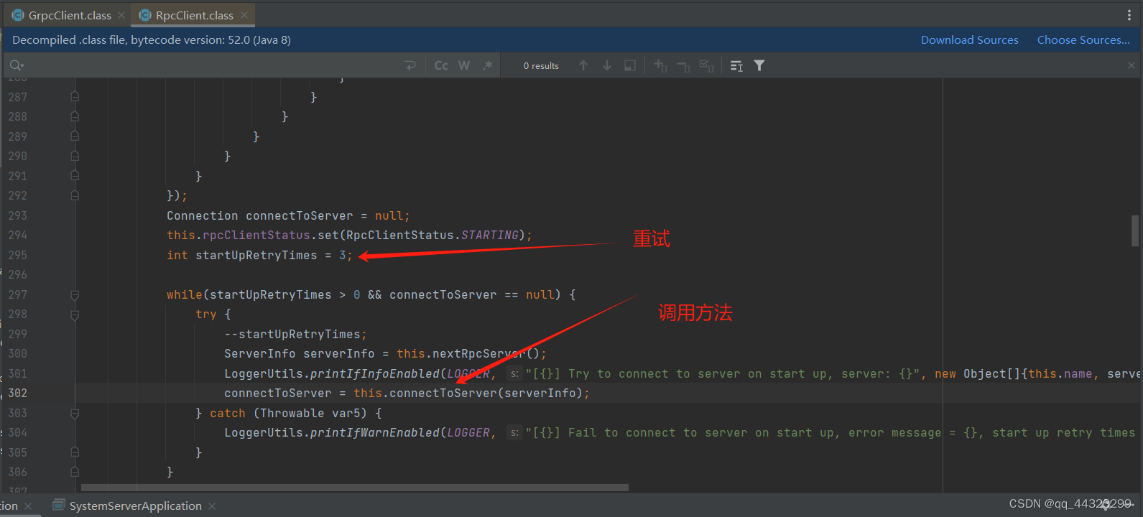The width and height of the screenshot is (1143, 517).
Task: Collapse the try block at line 298
Action: coord(75,315)
